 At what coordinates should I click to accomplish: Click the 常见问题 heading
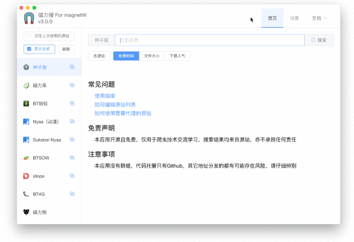pos(102,84)
